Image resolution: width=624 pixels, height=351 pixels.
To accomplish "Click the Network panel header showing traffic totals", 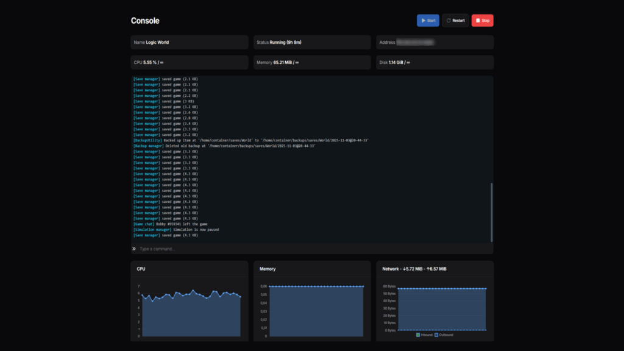I will pos(414,268).
